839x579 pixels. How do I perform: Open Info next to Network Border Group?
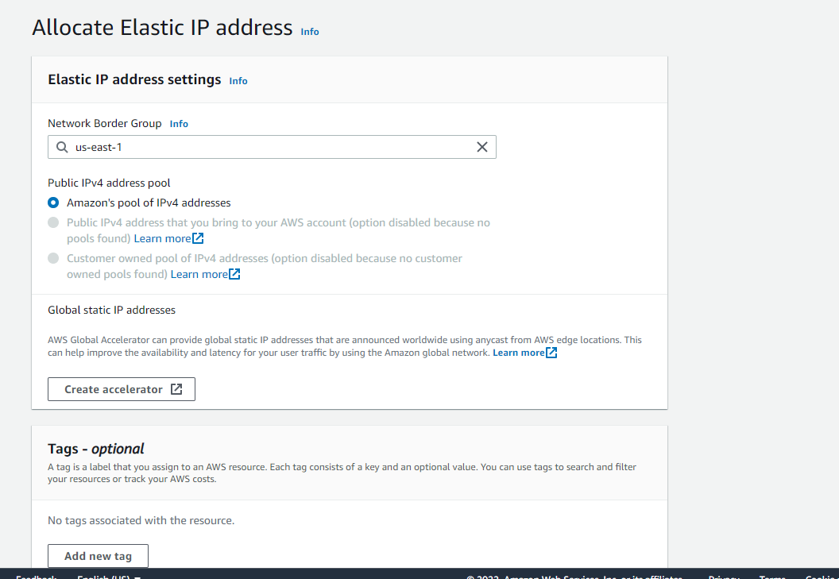click(x=179, y=124)
